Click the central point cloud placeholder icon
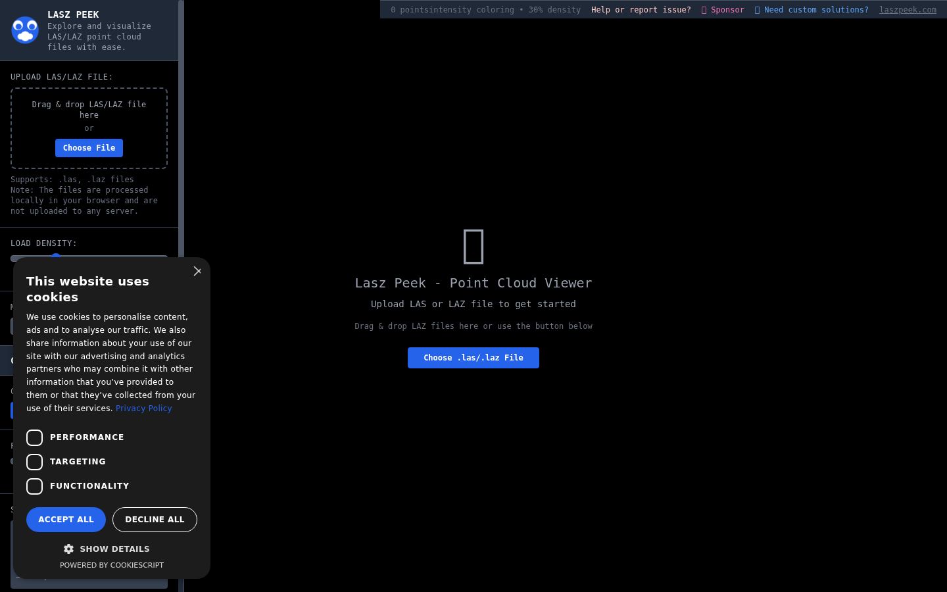This screenshot has height=592, width=947. tap(473, 246)
